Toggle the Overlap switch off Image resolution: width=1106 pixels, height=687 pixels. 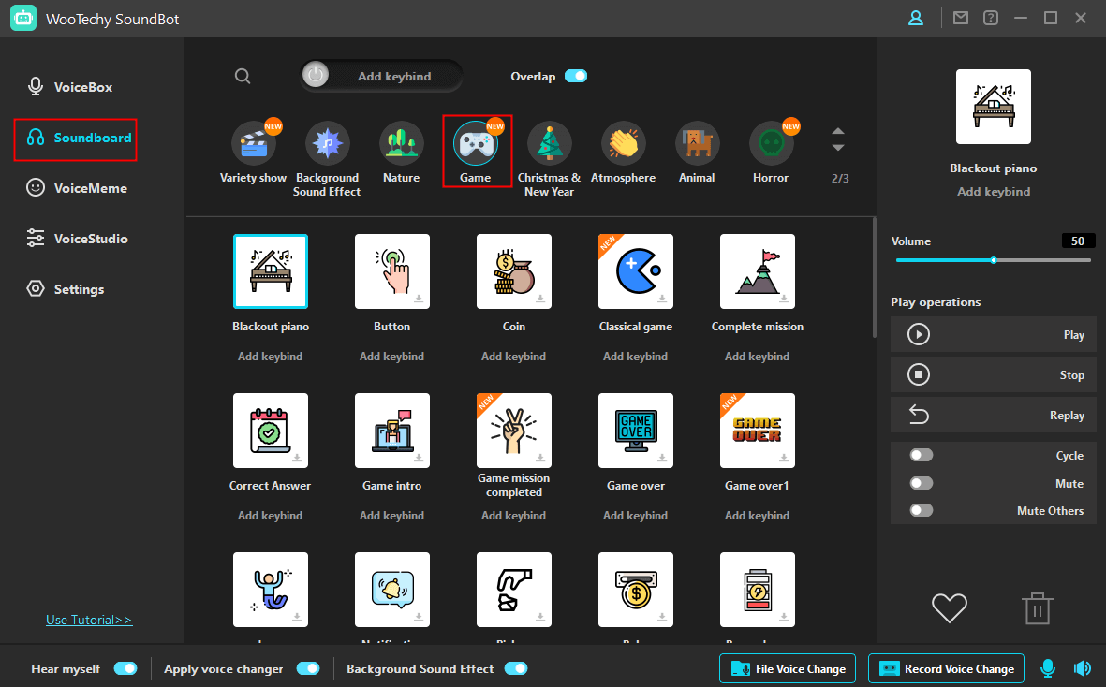pyautogui.click(x=576, y=77)
